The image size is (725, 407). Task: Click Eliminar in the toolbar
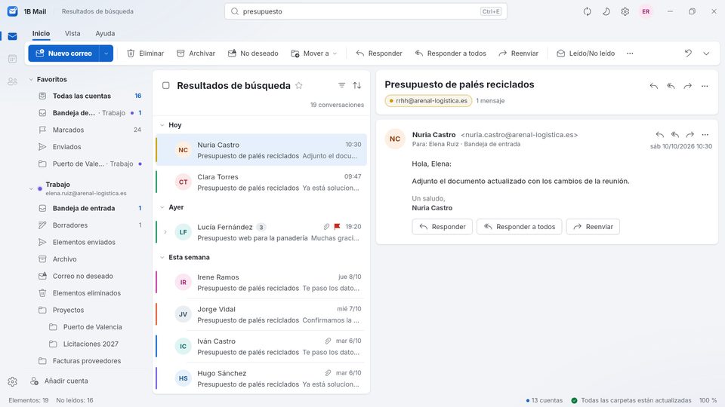146,54
